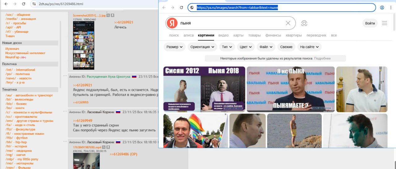Viewport: 396px width, 169px height.
Task: Switch to the товары tab
Action: point(254,35)
